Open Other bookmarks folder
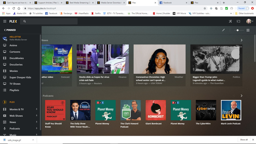This screenshot has height=144, width=256. click(x=244, y=13)
